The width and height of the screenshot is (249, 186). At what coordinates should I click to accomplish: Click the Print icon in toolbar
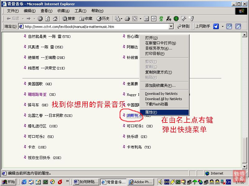(127, 19)
